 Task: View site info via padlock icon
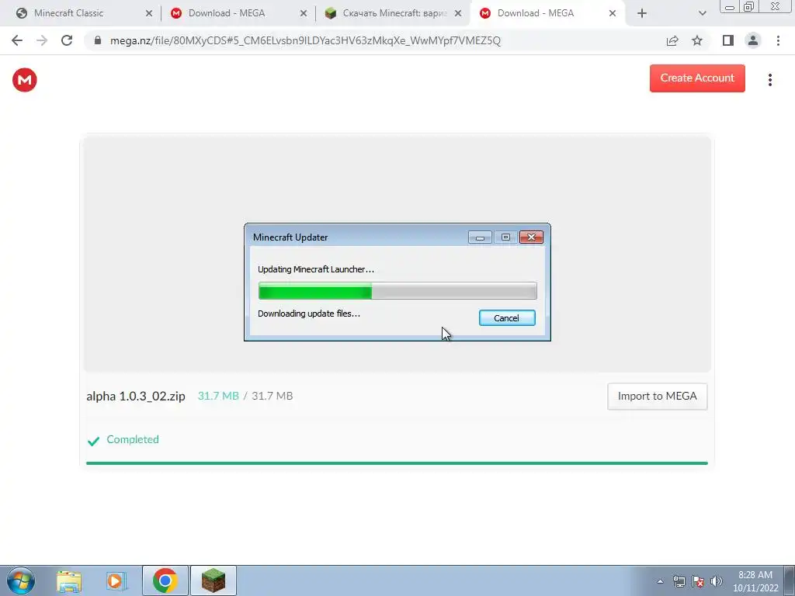98,40
